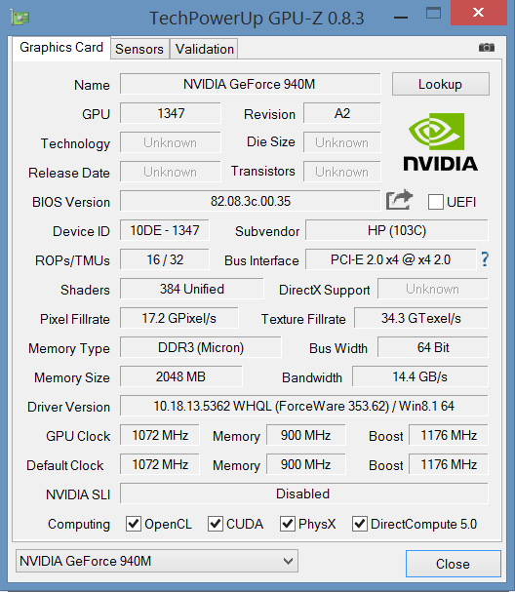Toggle the UEFI checkbox

(x=435, y=202)
